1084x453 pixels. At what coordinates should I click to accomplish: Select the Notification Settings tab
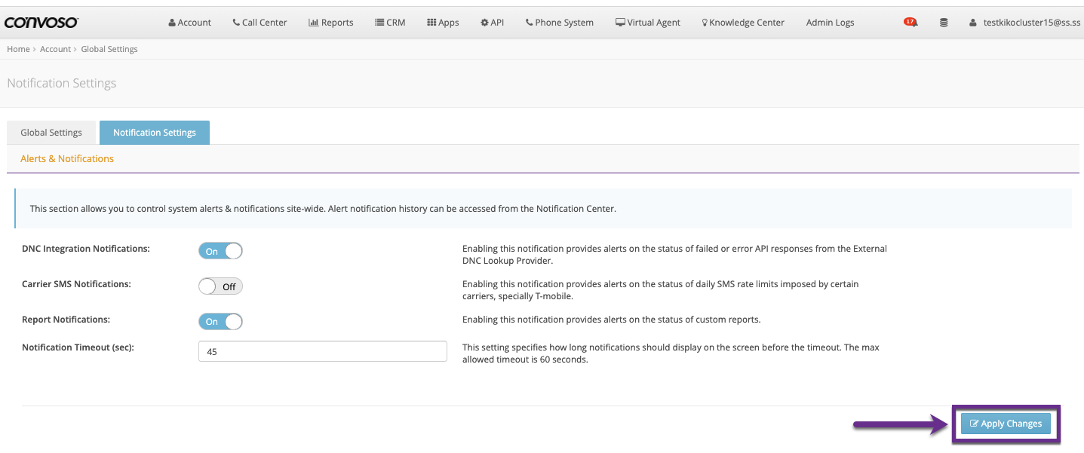[155, 133]
